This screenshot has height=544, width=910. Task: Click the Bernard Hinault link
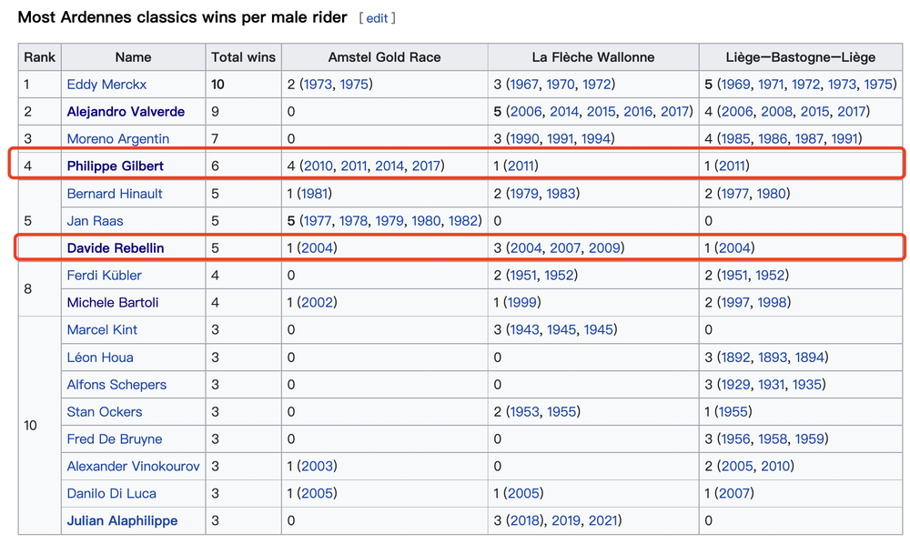115,193
